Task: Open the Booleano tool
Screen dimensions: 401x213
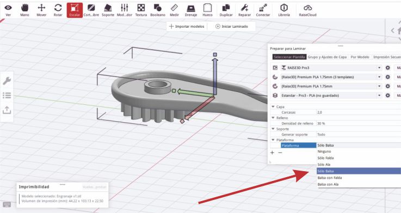Action: coord(158,10)
